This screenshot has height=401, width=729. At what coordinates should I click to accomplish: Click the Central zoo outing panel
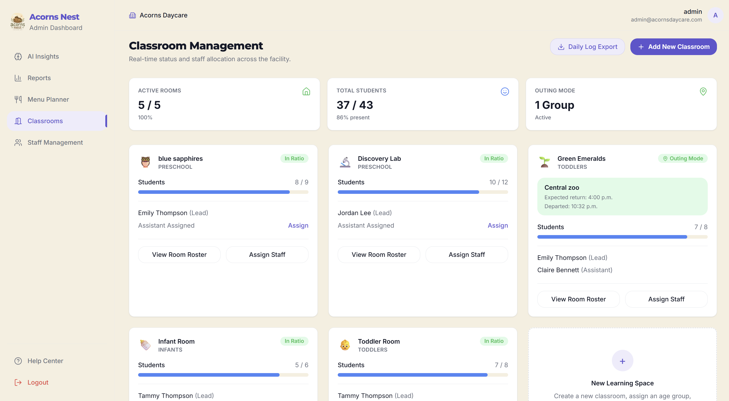(622, 197)
